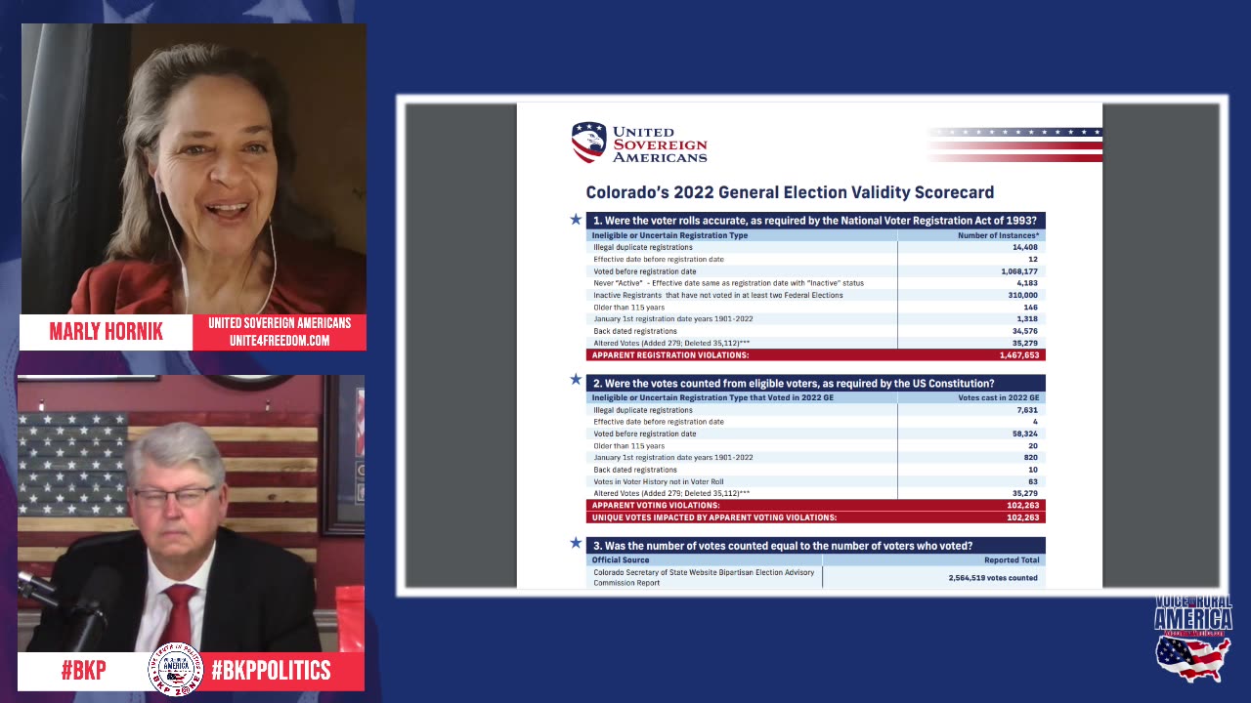Click the value 7,631 in section 2
This screenshot has width=1251, height=703.
click(x=1027, y=410)
